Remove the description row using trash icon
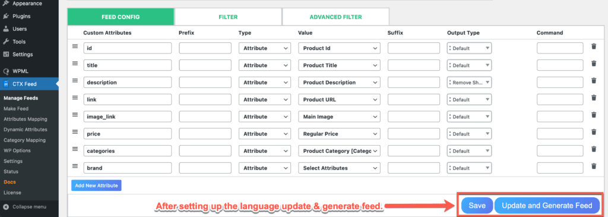Image resolution: width=608 pixels, height=217 pixels. click(593, 81)
